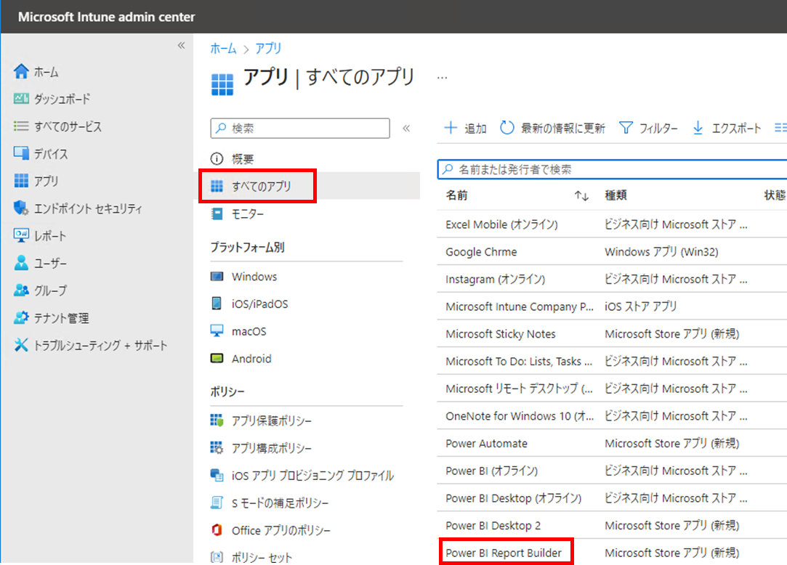Click the ホーム home icon in sidebar

pyautogui.click(x=21, y=71)
